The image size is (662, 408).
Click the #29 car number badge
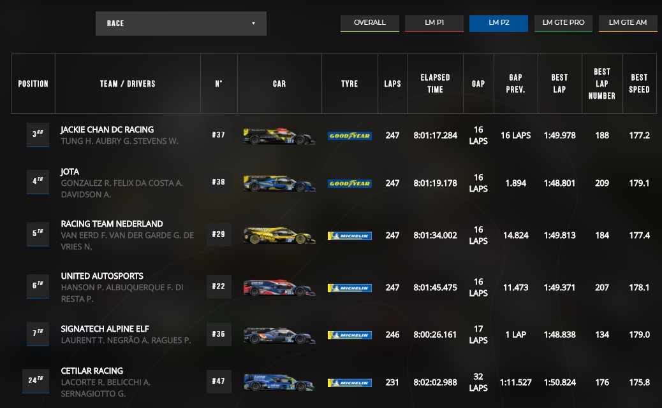[219, 234]
